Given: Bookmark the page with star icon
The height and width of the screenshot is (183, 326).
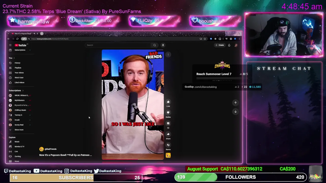Looking at the screenshot, I should tap(205, 39).
